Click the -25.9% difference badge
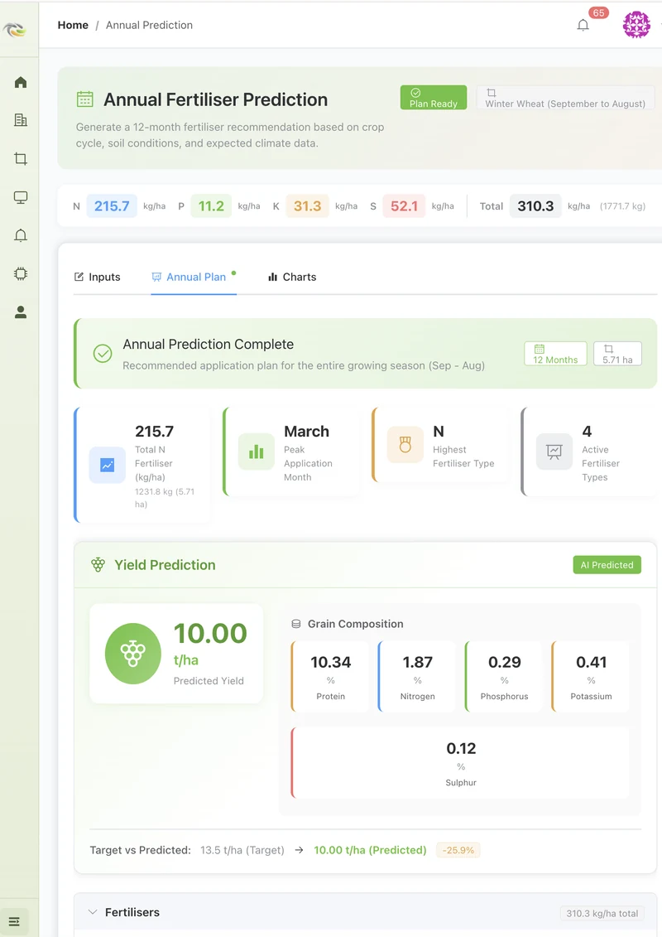 pyautogui.click(x=458, y=850)
